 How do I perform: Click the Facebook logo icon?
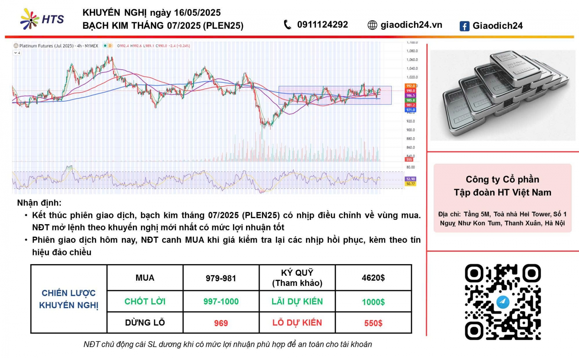pyautogui.click(x=464, y=26)
